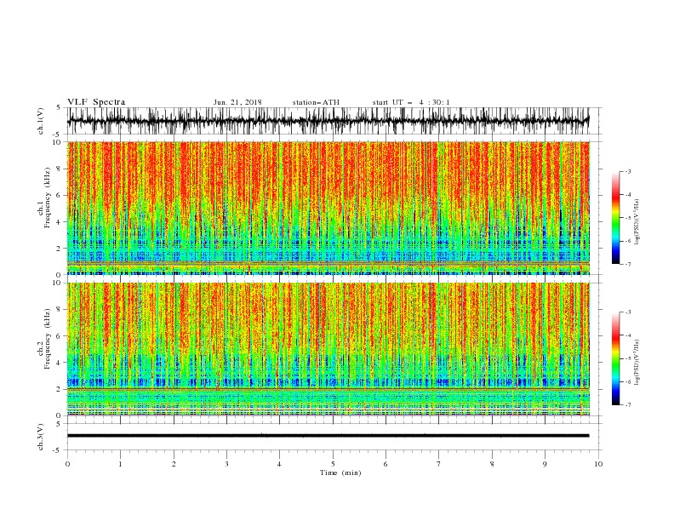Click the ch.2 spectrogram panel
The height and width of the screenshot is (521, 674).
[x=328, y=349]
